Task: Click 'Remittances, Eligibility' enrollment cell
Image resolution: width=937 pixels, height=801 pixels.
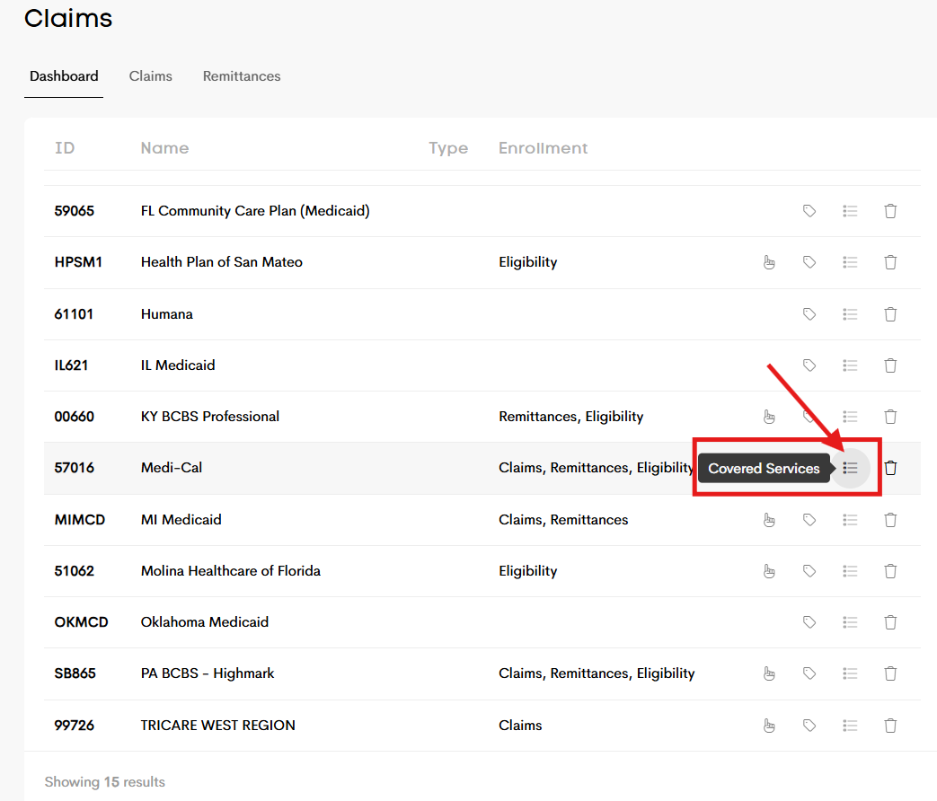Action: coord(570,417)
